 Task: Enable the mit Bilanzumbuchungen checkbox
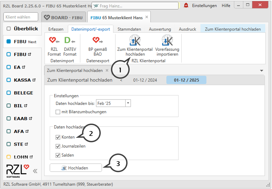[58, 112]
